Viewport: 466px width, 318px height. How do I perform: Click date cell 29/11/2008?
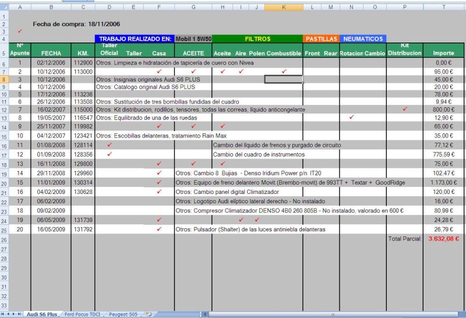coord(51,173)
